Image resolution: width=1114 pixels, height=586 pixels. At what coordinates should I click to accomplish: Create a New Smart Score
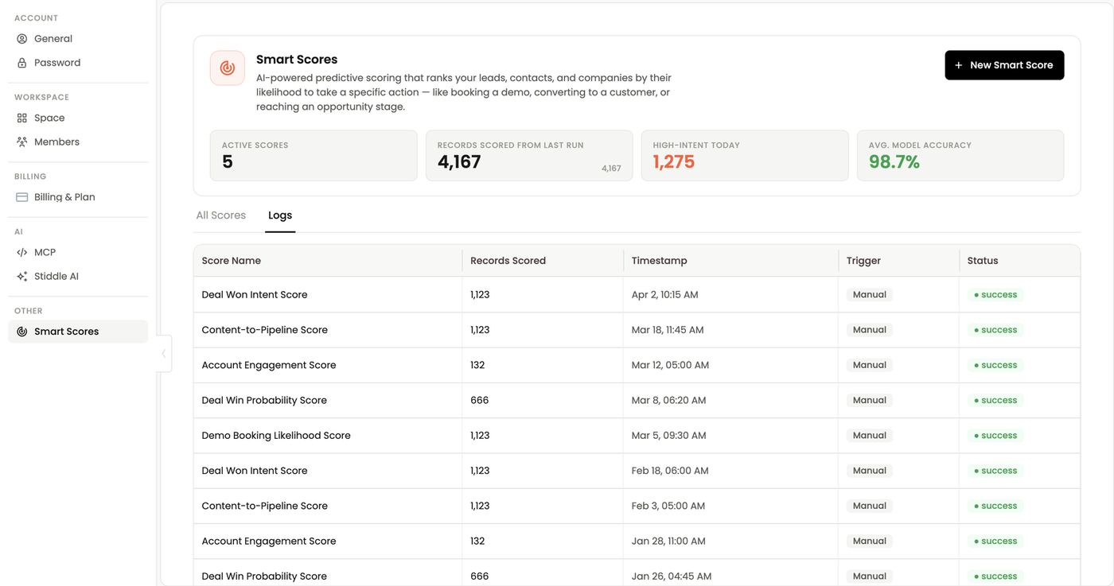[1004, 65]
